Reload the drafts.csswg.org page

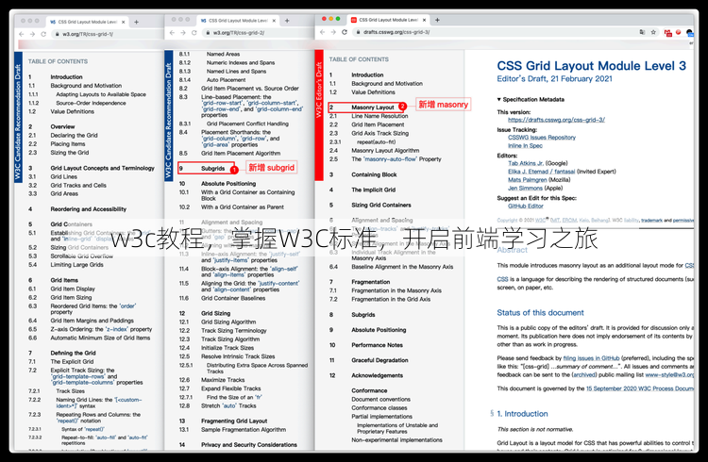tap(344, 32)
